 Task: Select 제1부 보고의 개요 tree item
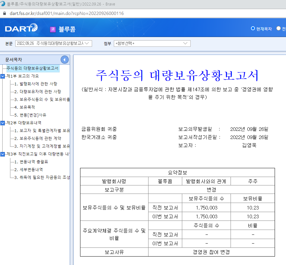click(x=23, y=76)
